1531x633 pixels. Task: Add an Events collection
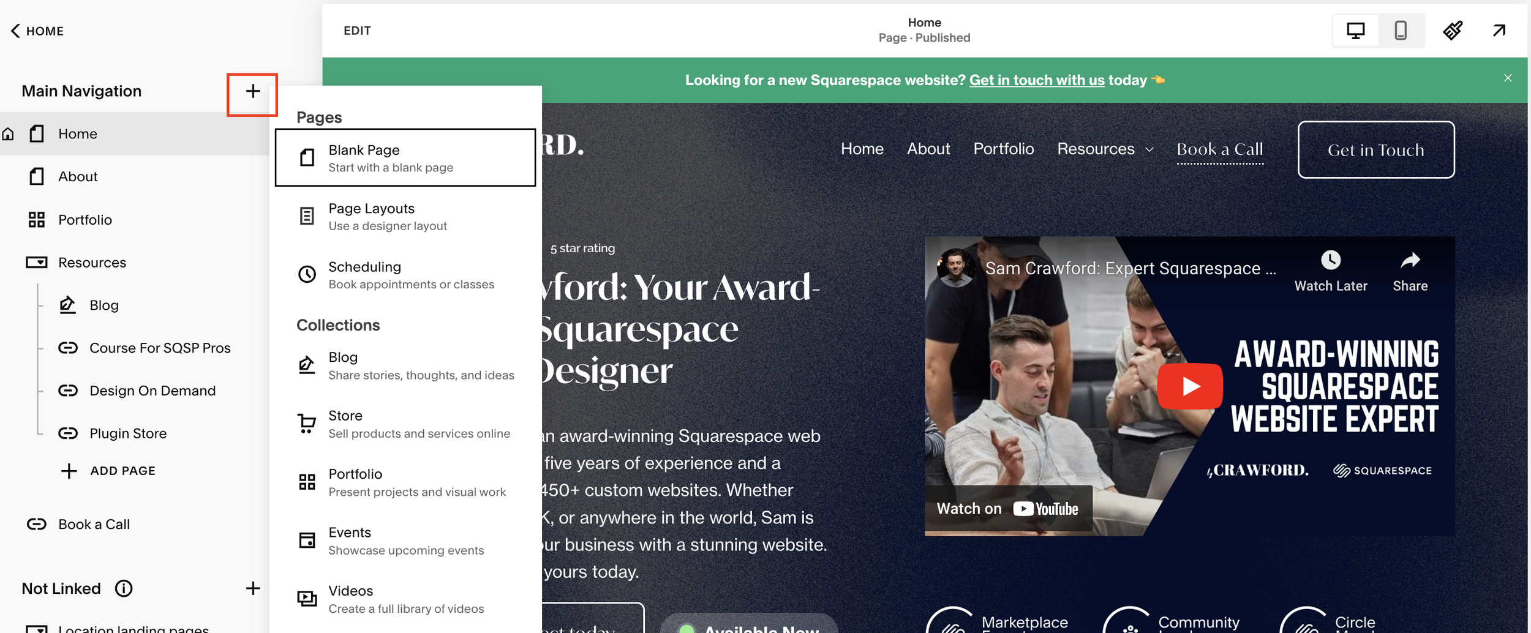coord(405,541)
